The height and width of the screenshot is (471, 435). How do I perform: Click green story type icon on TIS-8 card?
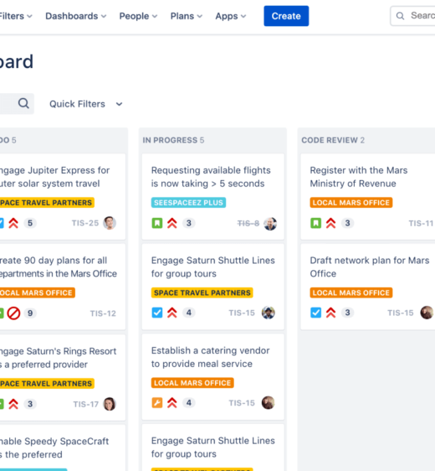pyautogui.click(x=157, y=223)
